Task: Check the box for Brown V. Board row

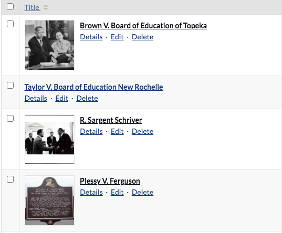Action: pos(10,24)
